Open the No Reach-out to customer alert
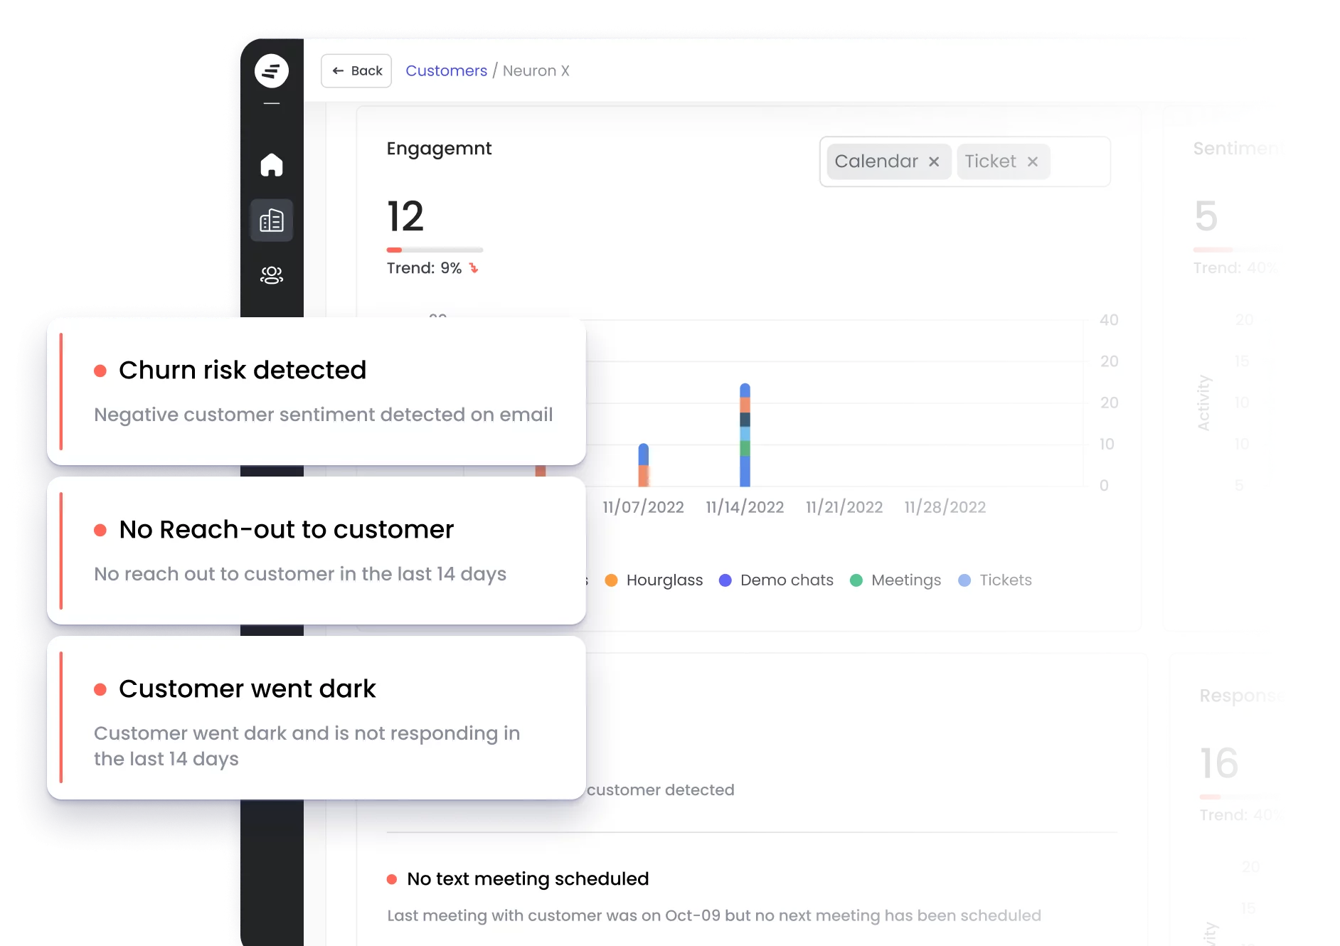This screenshot has height=946, width=1340. [x=317, y=551]
